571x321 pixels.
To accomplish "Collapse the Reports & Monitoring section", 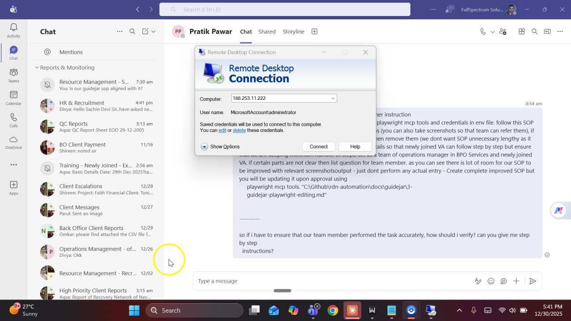I will coord(37,68).
